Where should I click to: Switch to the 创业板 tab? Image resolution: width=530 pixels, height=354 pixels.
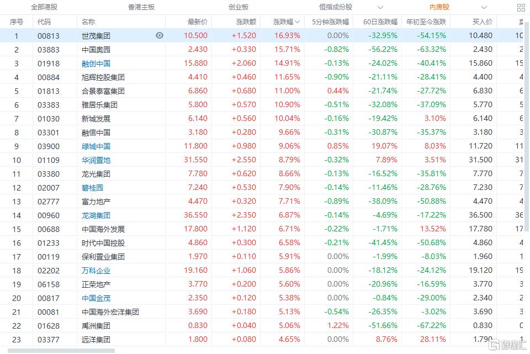click(x=239, y=7)
